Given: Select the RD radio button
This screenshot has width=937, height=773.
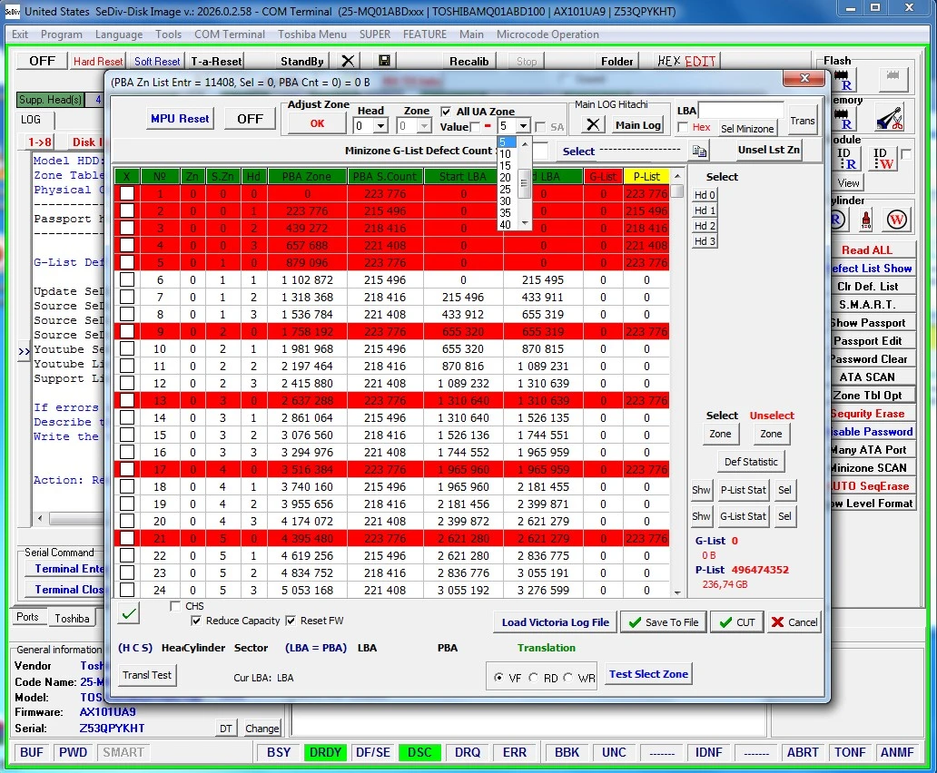Looking at the screenshot, I should coord(534,678).
